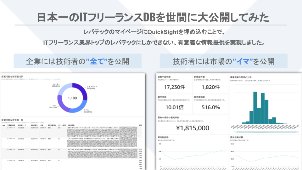The image size is (302, 170).
Task: Click the donut center total 1,180
Action: (72, 98)
